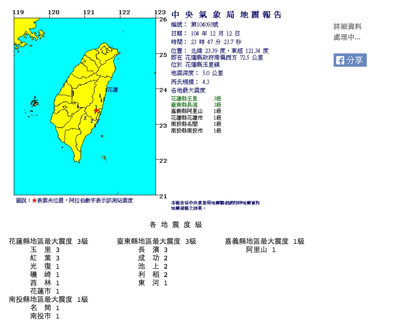
Task: Click the red star in map legend
Action: pos(34,201)
